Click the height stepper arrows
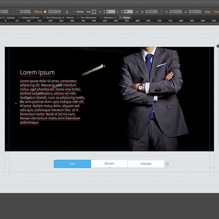The height and width of the screenshot is (219, 219). (171, 12)
